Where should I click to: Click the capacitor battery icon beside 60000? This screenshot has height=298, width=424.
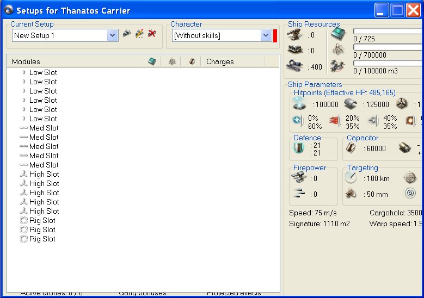(351, 148)
